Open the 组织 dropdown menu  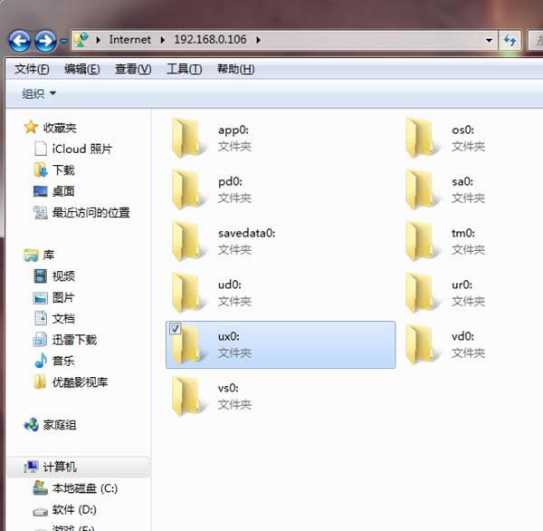[39, 93]
